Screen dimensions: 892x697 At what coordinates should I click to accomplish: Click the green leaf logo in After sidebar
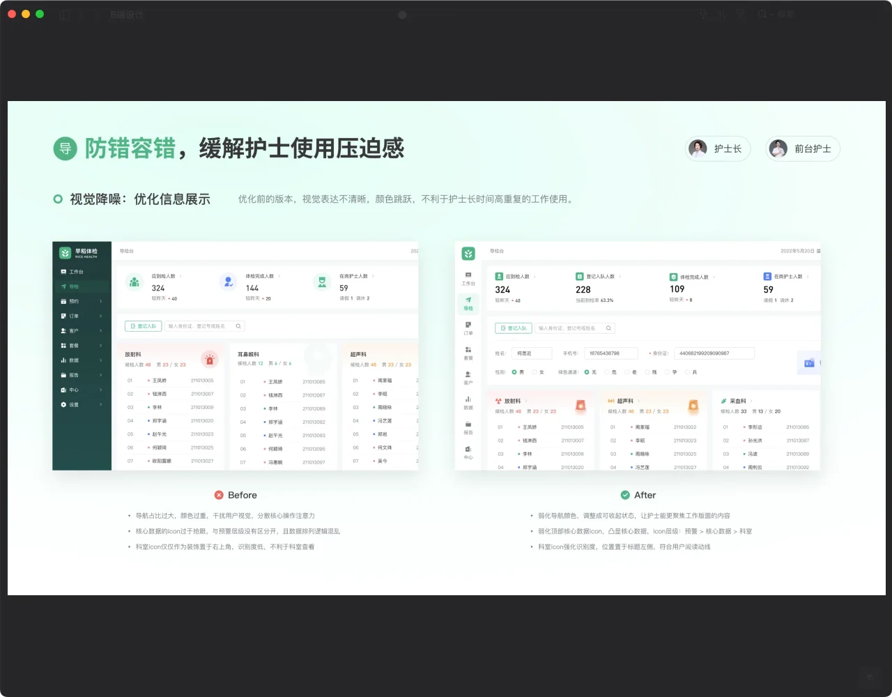[468, 254]
